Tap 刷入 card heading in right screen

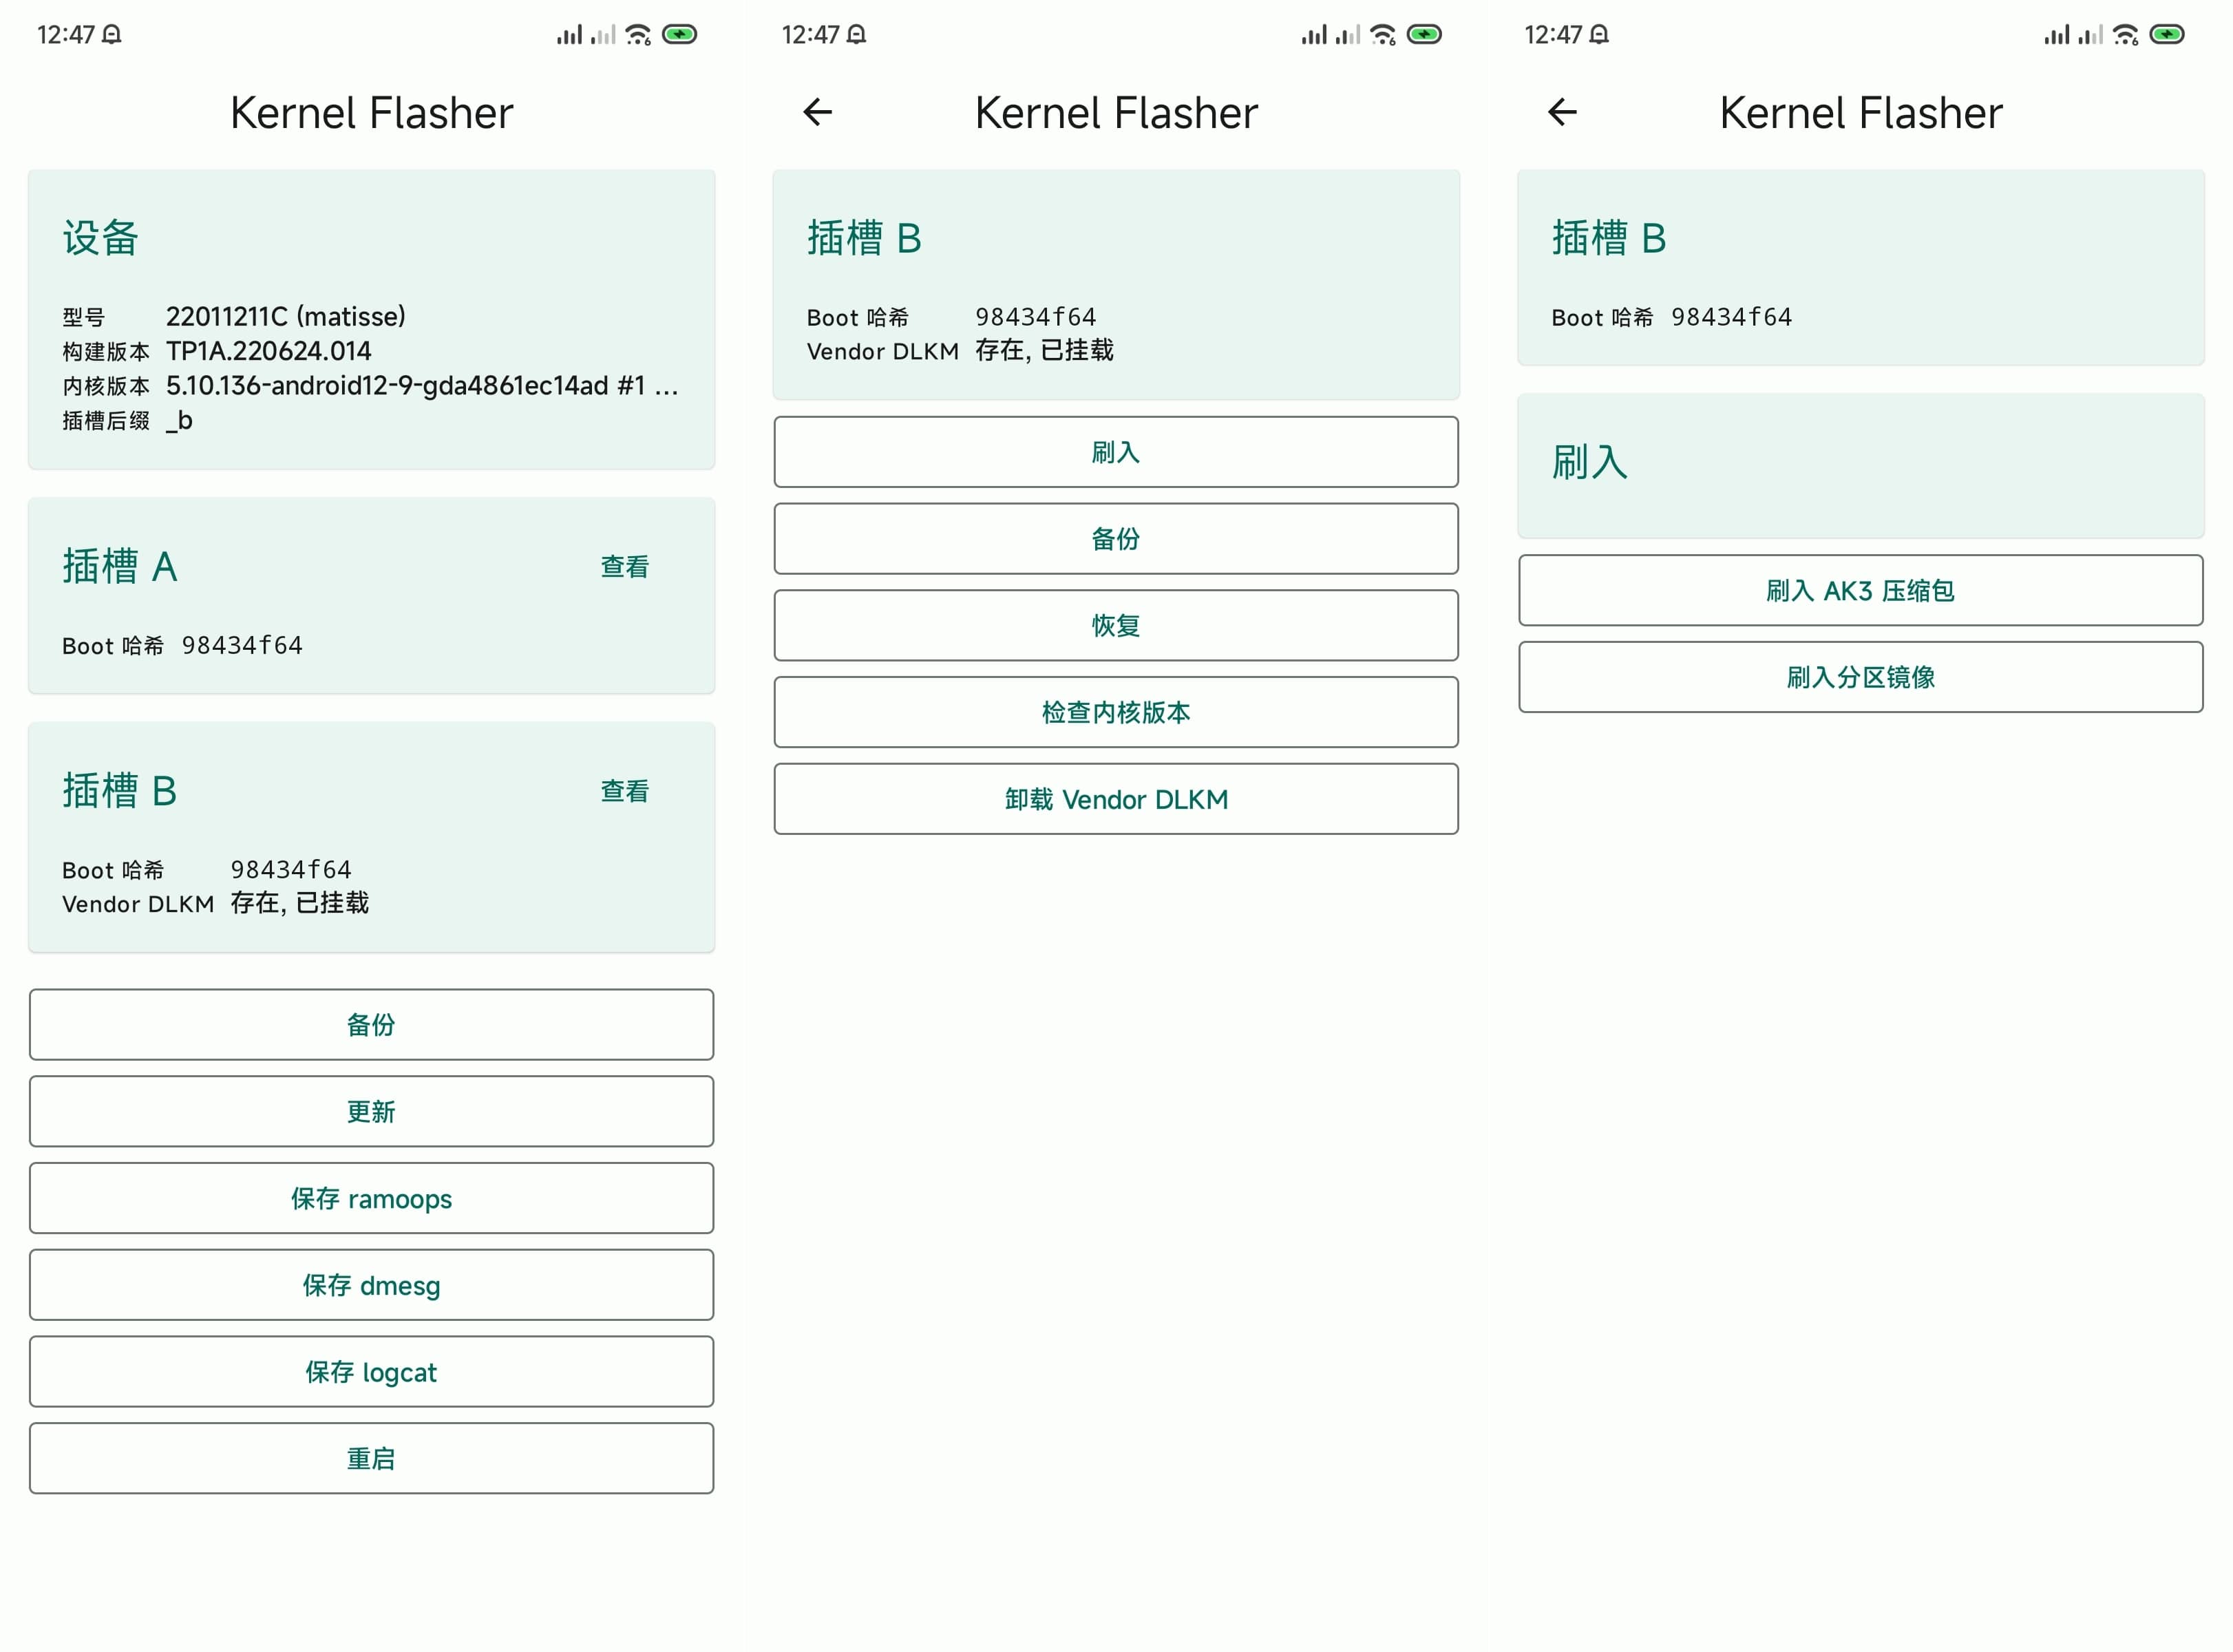[x=1590, y=462]
